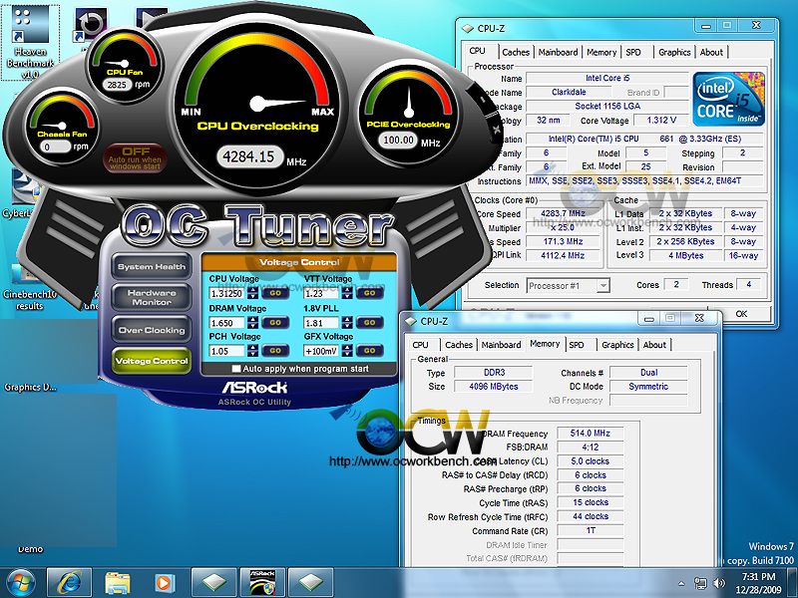The height and width of the screenshot is (598, 798).
Task: Select ASRock OC Tuner taskbar button
Action: (x=262, y=583)
